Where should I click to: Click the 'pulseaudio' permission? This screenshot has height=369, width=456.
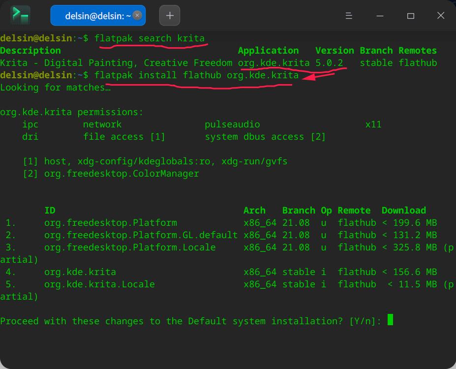[232, 124]
